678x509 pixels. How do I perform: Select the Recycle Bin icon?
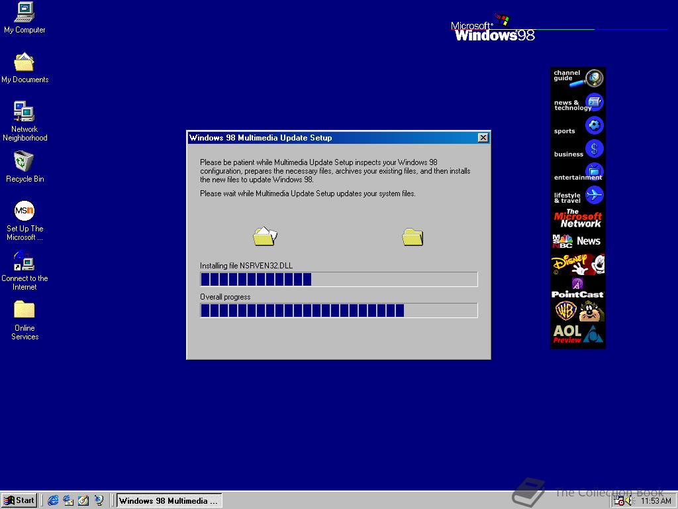[x=24, y=166]
